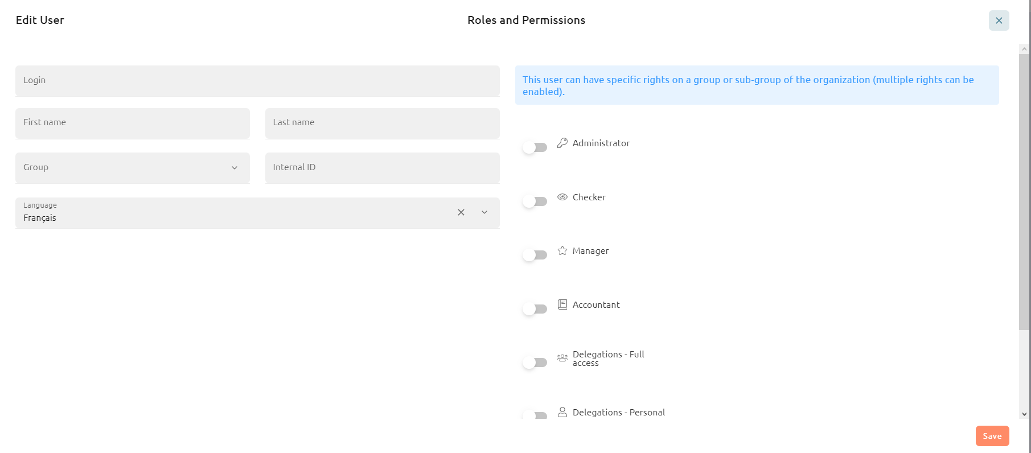1031x453 pixels.
Task: Click the ledger icon beside Accountant
Action: (x=562, y=304)
